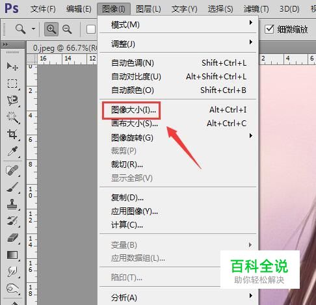The height and width of the screenshot is (305, 316).
Task: Open the 编辑(E) menu
Action: click(x=79, y=9)
